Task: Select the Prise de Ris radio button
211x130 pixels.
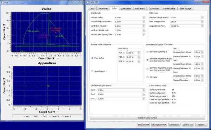Action: pos(92,58)
